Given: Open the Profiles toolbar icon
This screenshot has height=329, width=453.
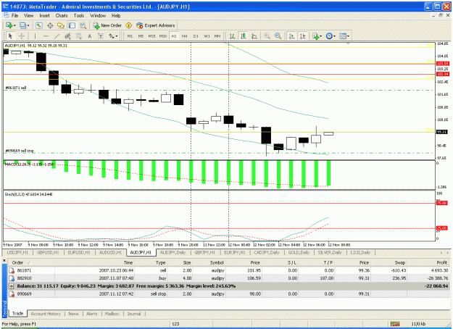Looking at the screenshot, I should tap(22, 25).
